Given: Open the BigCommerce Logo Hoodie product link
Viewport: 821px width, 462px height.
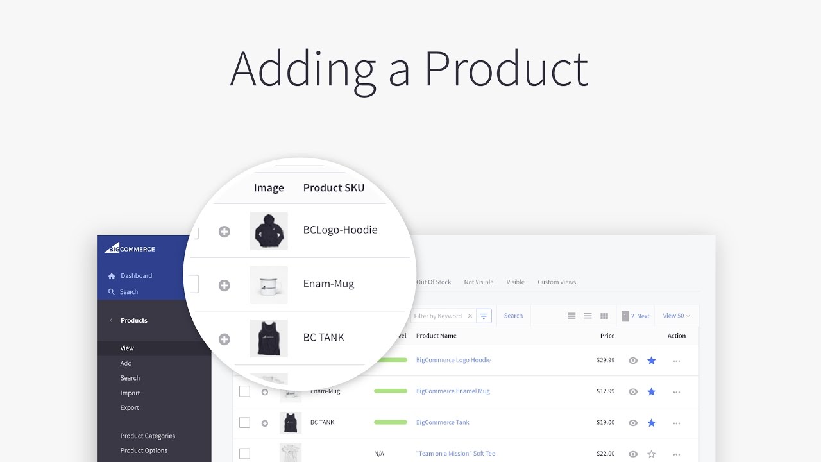Looking at the screenshot, I should pos(453,360).
